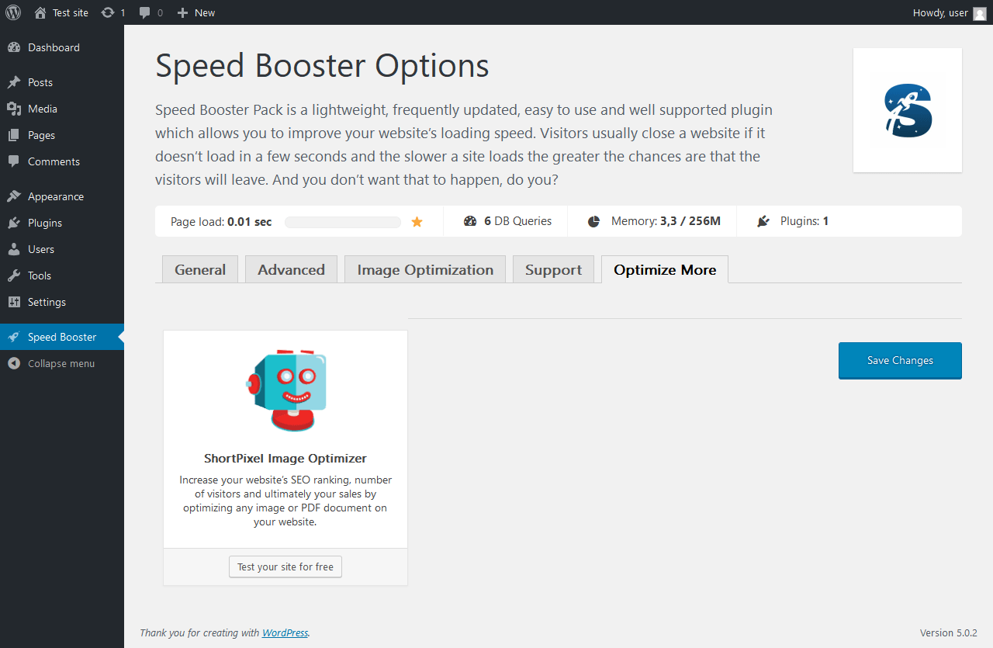The height and width of the screenshot is (648, 993).
Task: Open Settings in the admin menu
Action: [x=62, y=302]
